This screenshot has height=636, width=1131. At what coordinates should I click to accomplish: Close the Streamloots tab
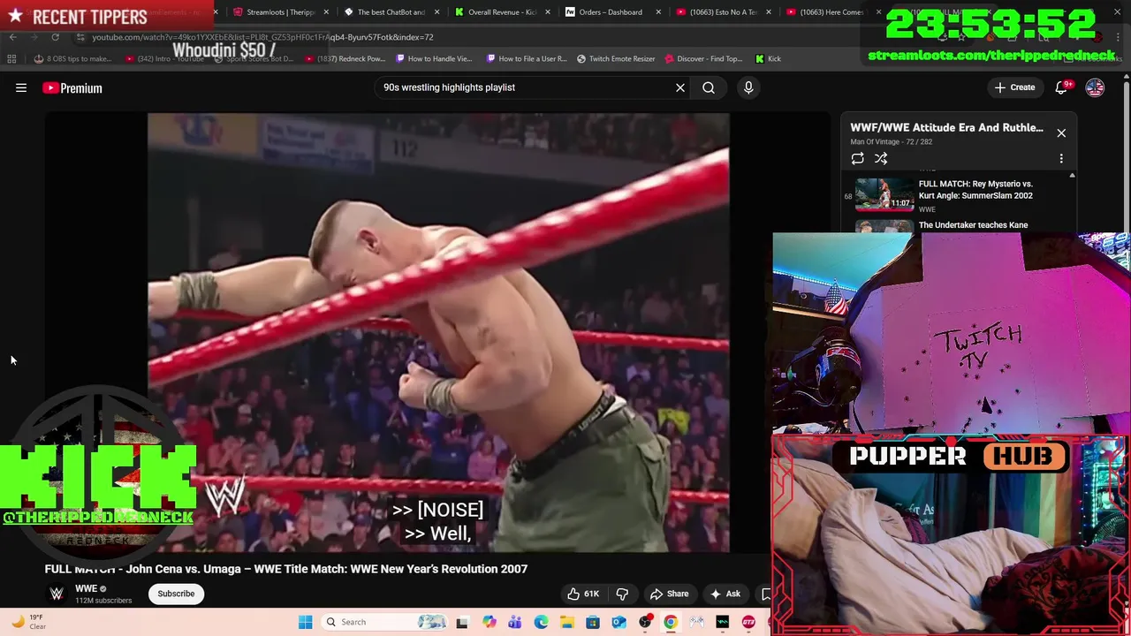click(x=327, y=12)
